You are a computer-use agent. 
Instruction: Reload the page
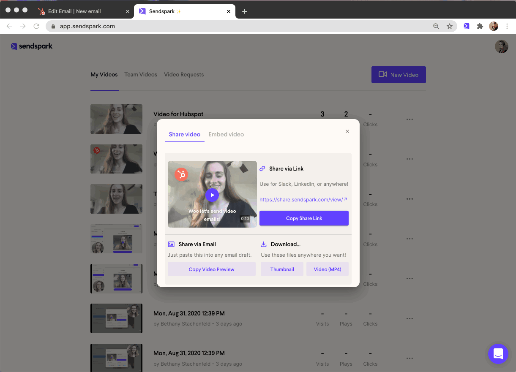(37, 26)
